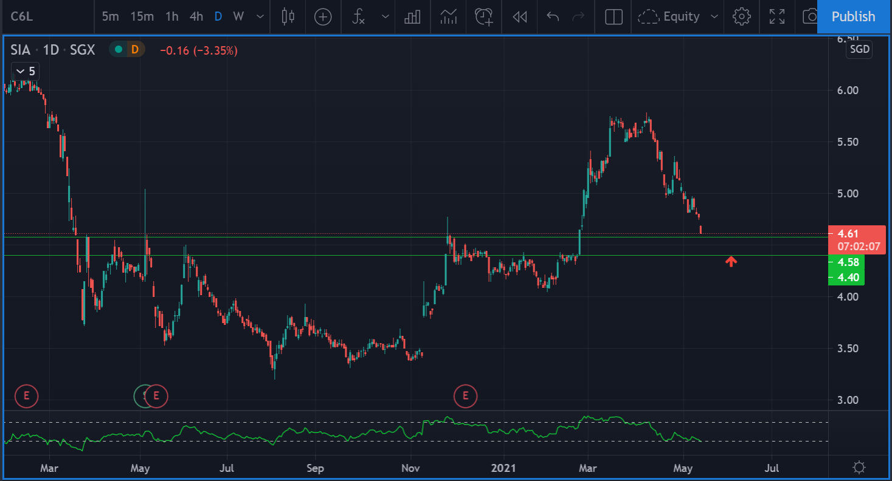Open the candlestick chart style picker
Image resolution: width=892 pixels, height=481 pixels.
(x=288, y=16)
